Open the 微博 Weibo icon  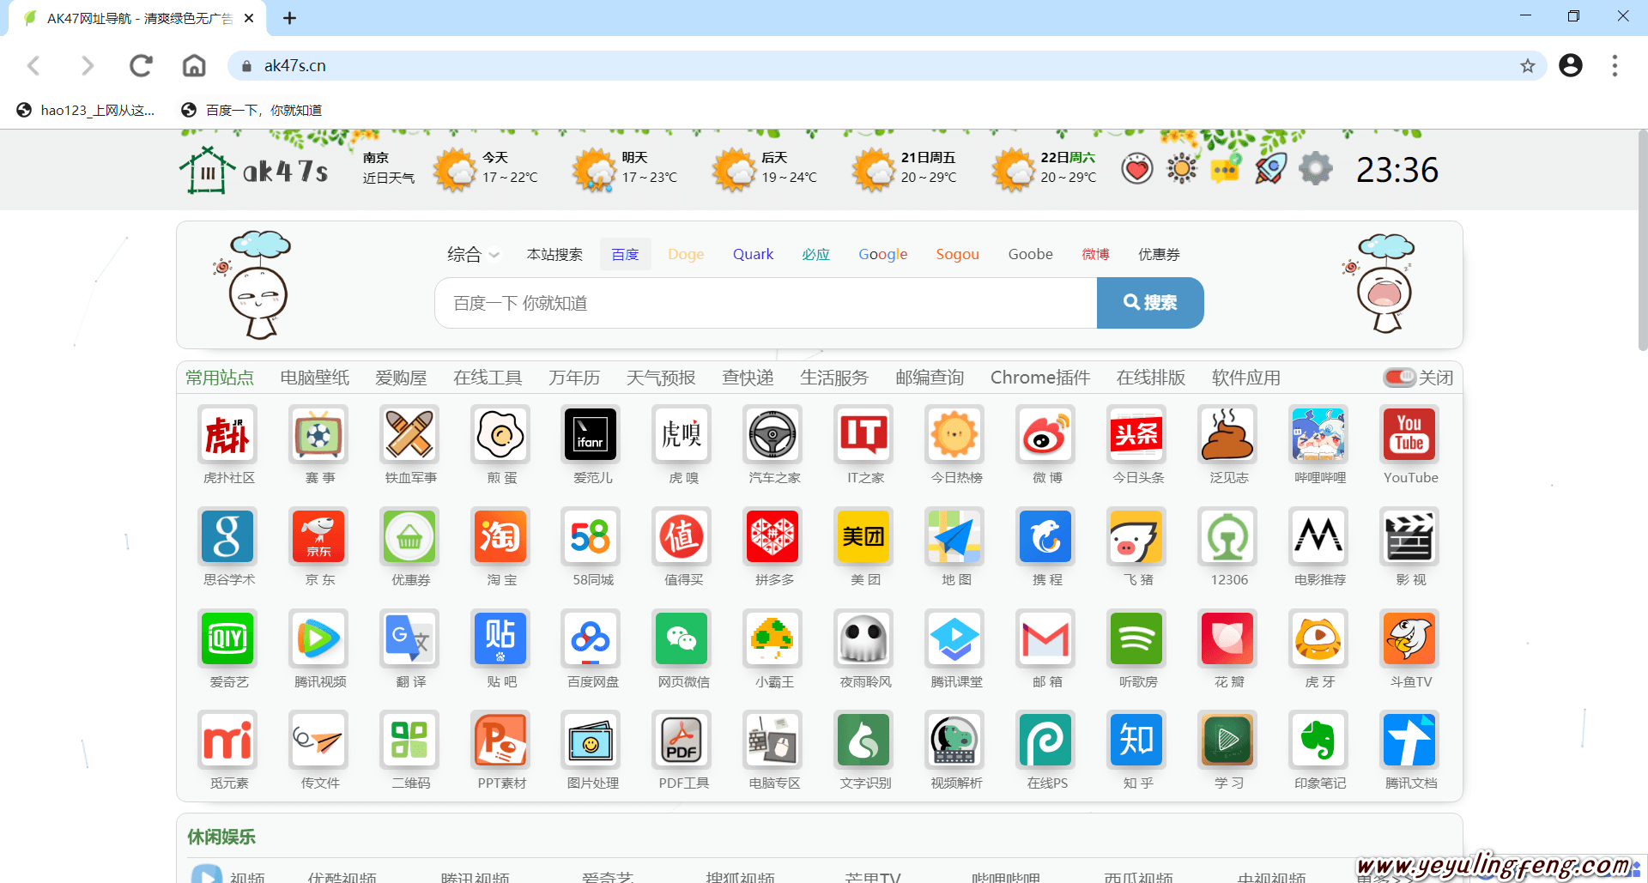pyautogui.click(x=1046, y=434)
